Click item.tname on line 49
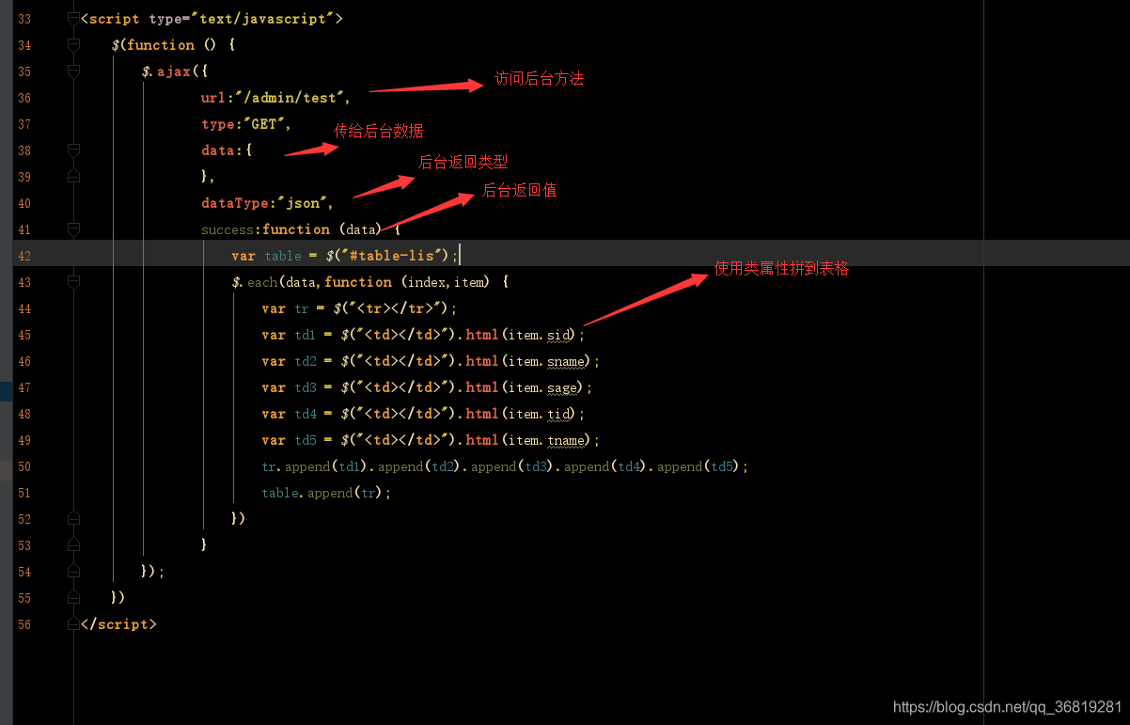1130x725 pixels. click(548, 440)
